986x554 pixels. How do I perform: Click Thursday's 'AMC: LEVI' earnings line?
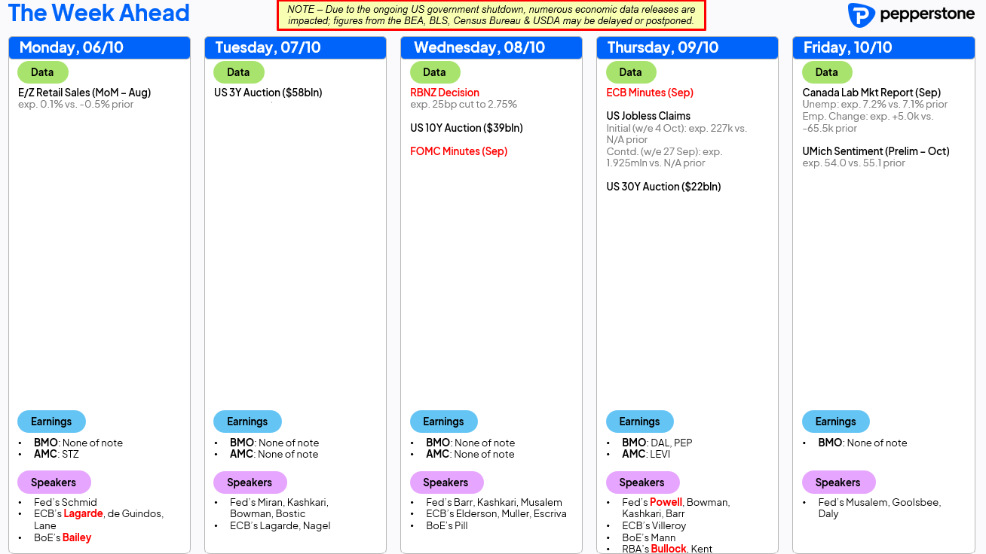coord(646,455)
